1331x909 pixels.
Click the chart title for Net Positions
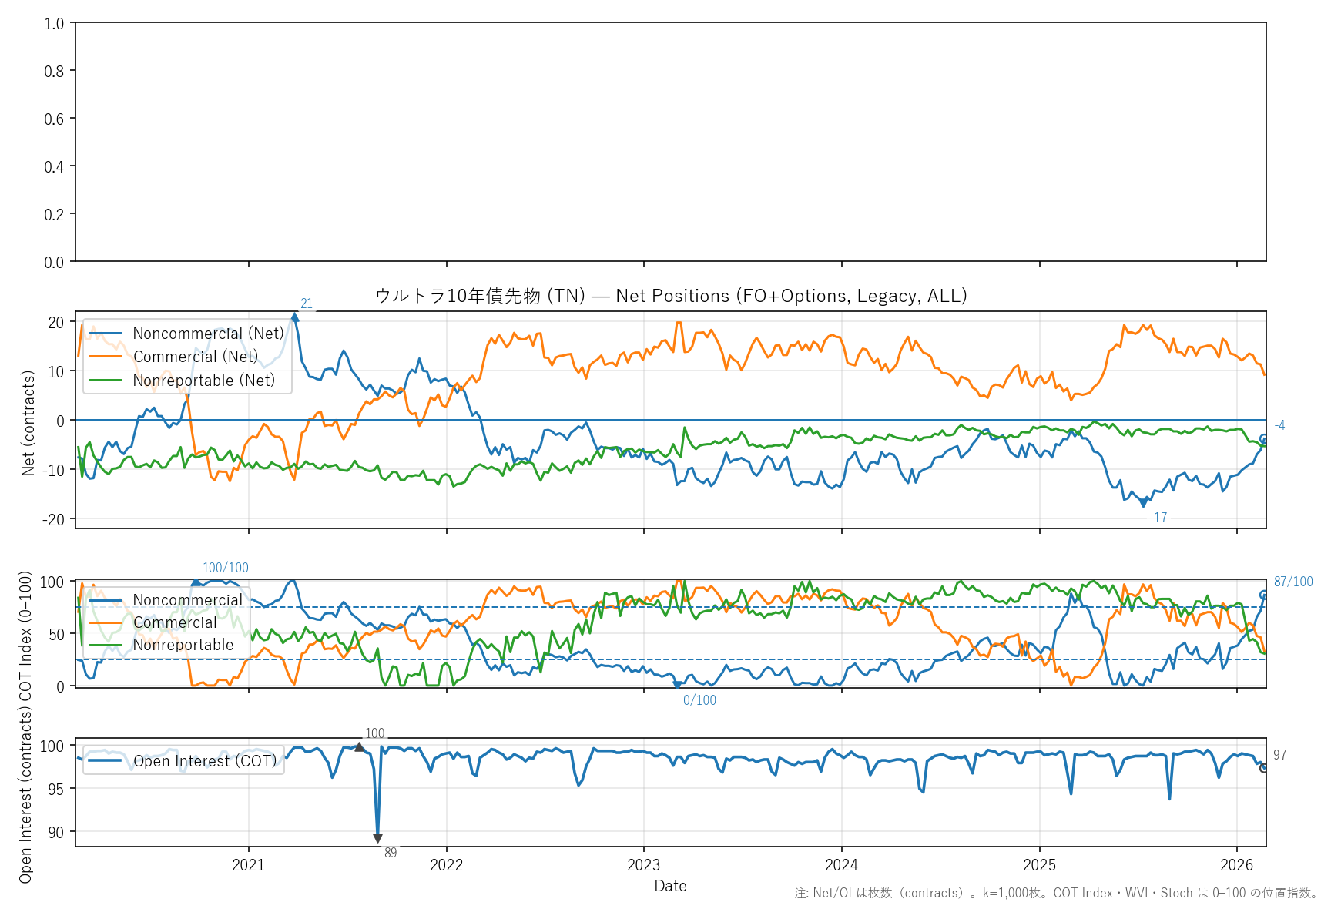(x=670, y=296)
